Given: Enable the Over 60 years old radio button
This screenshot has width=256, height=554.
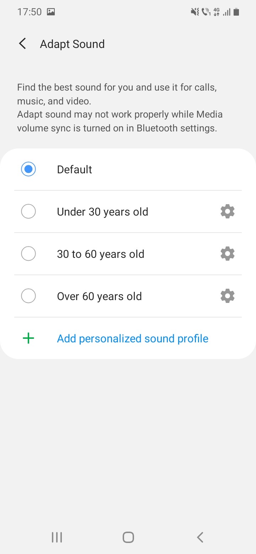Looking at the screenshot, I should click(x=28, y=296).
